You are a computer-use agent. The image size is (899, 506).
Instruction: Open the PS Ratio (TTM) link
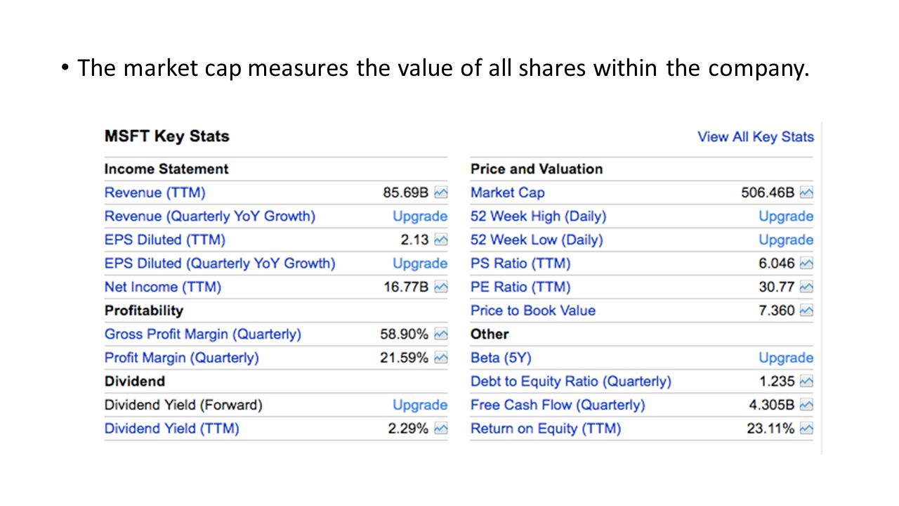pos(520,264)
